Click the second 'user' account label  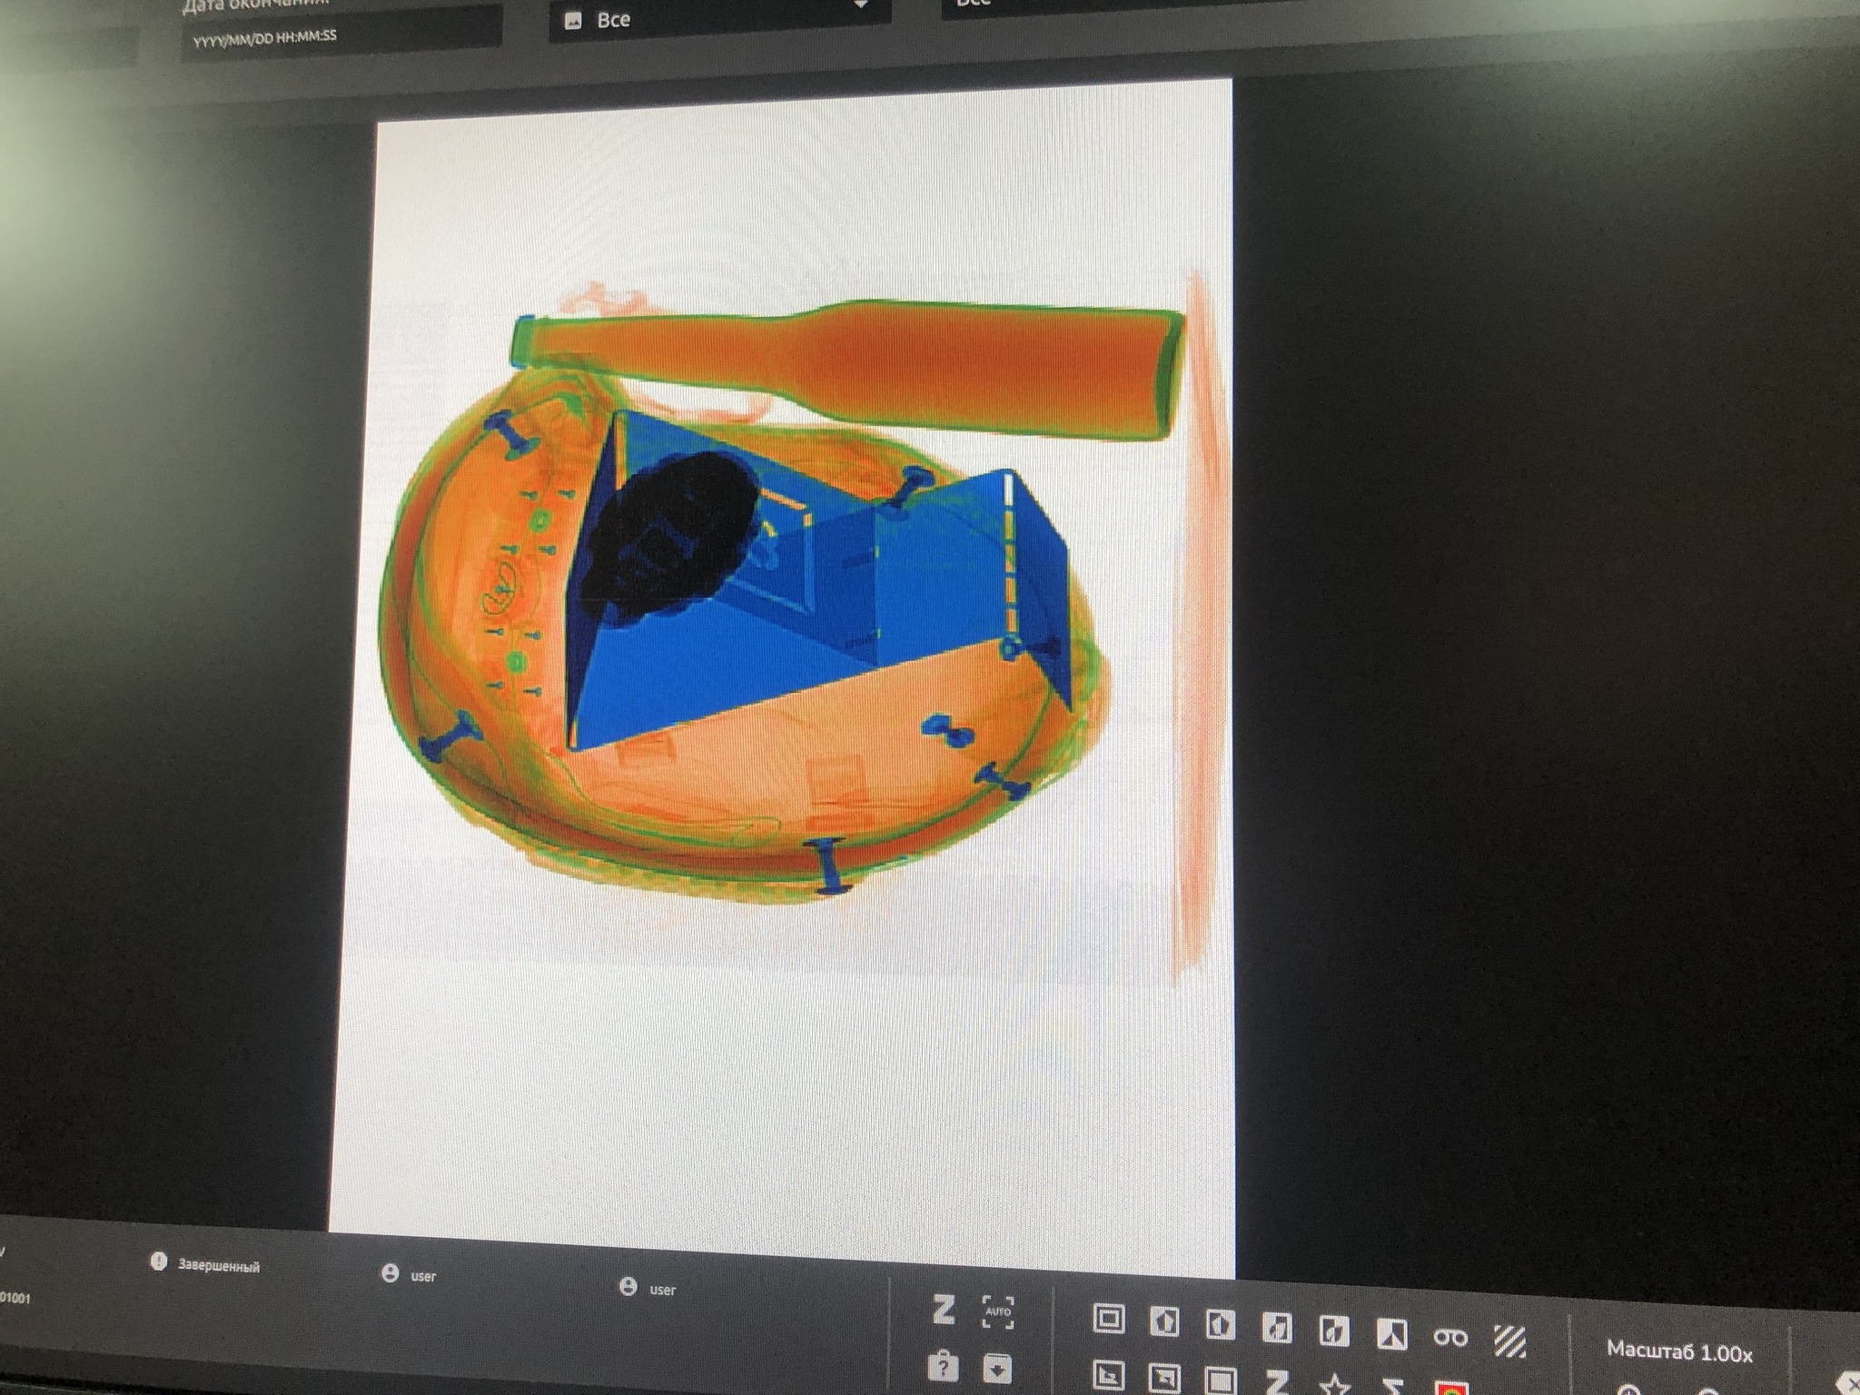(x=662, y=1289)
